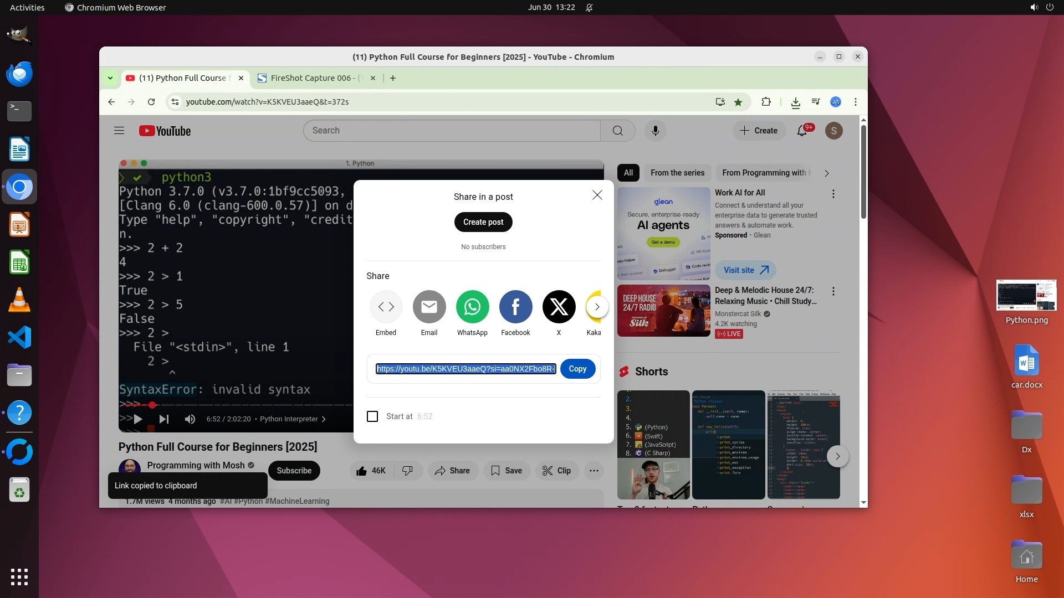
Task: Play the paused video
Action: [138, 419]
